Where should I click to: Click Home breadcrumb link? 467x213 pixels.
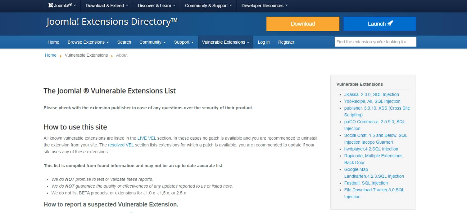coord(51,55)
